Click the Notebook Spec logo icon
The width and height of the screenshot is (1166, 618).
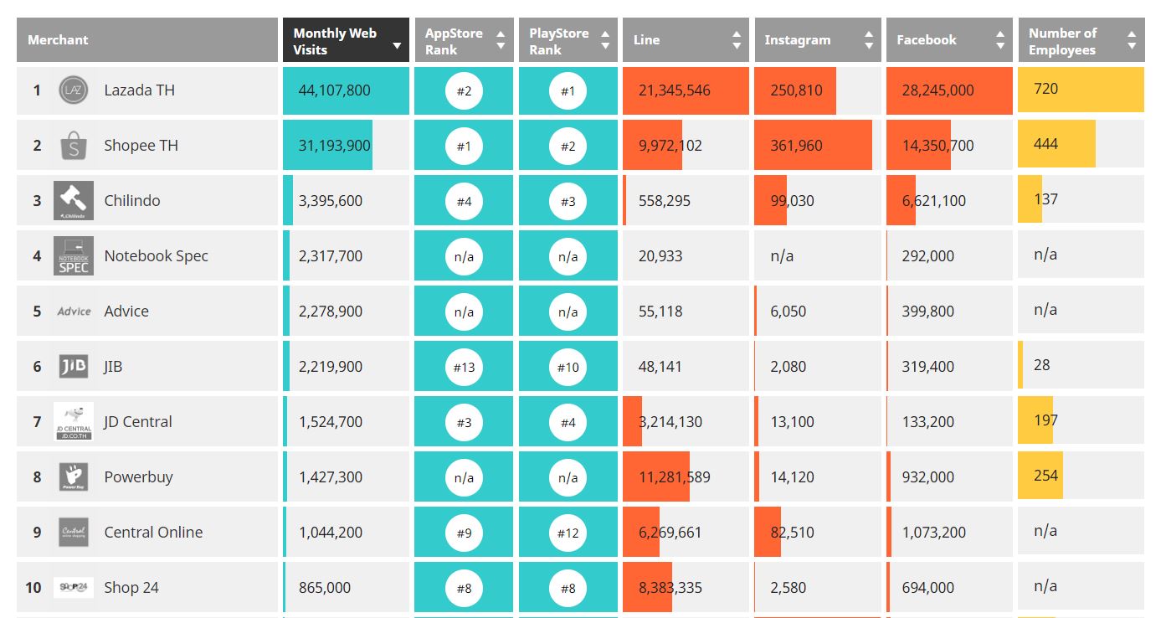pyautogui.click(x=74, y=256)
